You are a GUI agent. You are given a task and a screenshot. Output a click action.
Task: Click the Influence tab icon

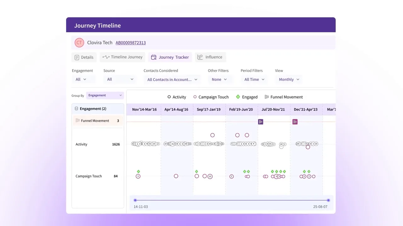point(200,57)
